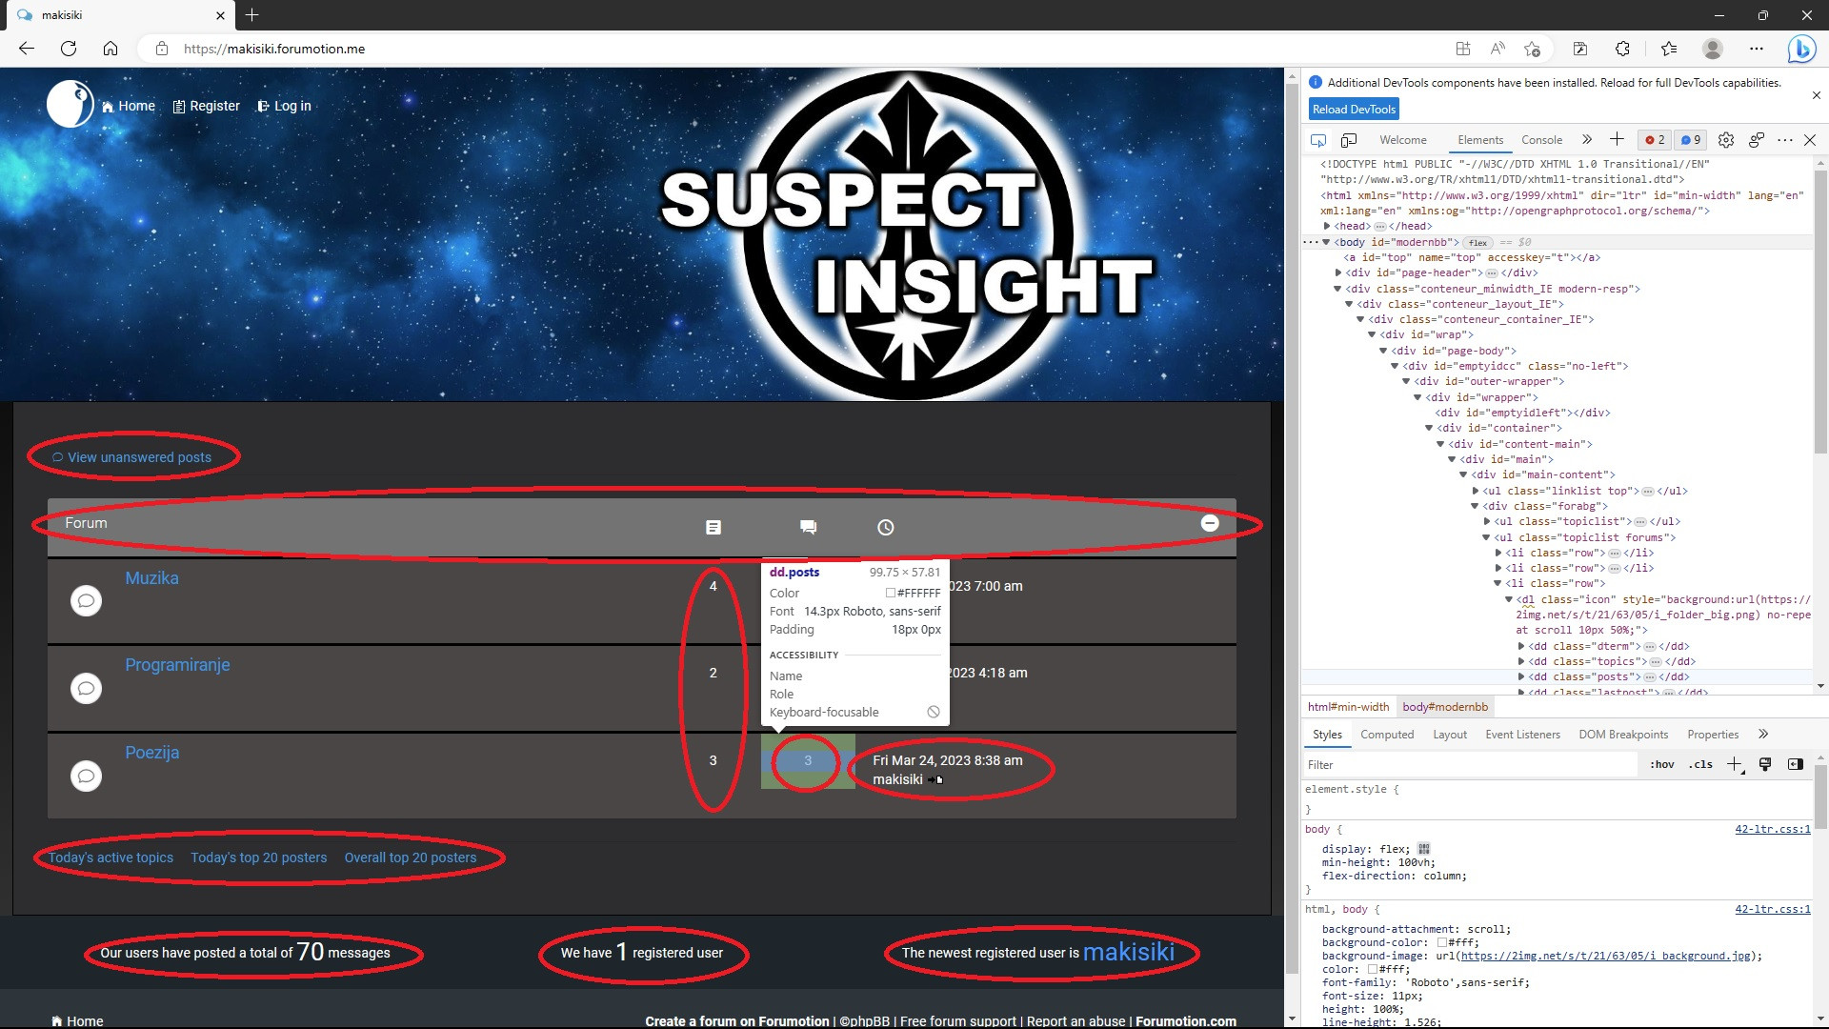Expand the head element node
1829x1029 pixels.
1327,226
